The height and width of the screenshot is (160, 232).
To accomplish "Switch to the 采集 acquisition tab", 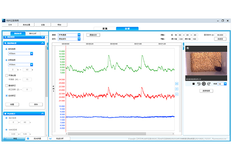I will (105, 29).
